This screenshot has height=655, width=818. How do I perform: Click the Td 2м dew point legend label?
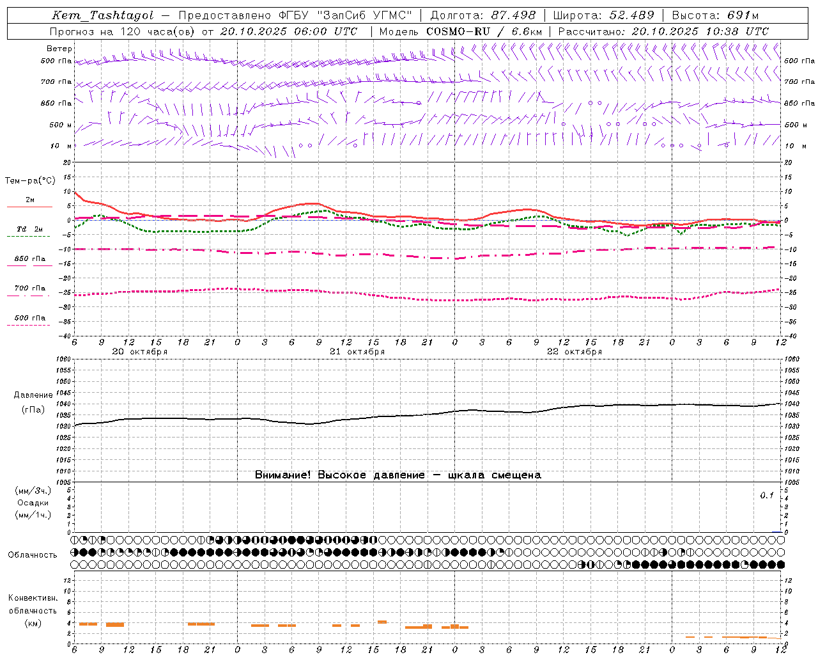pos(29,229)
